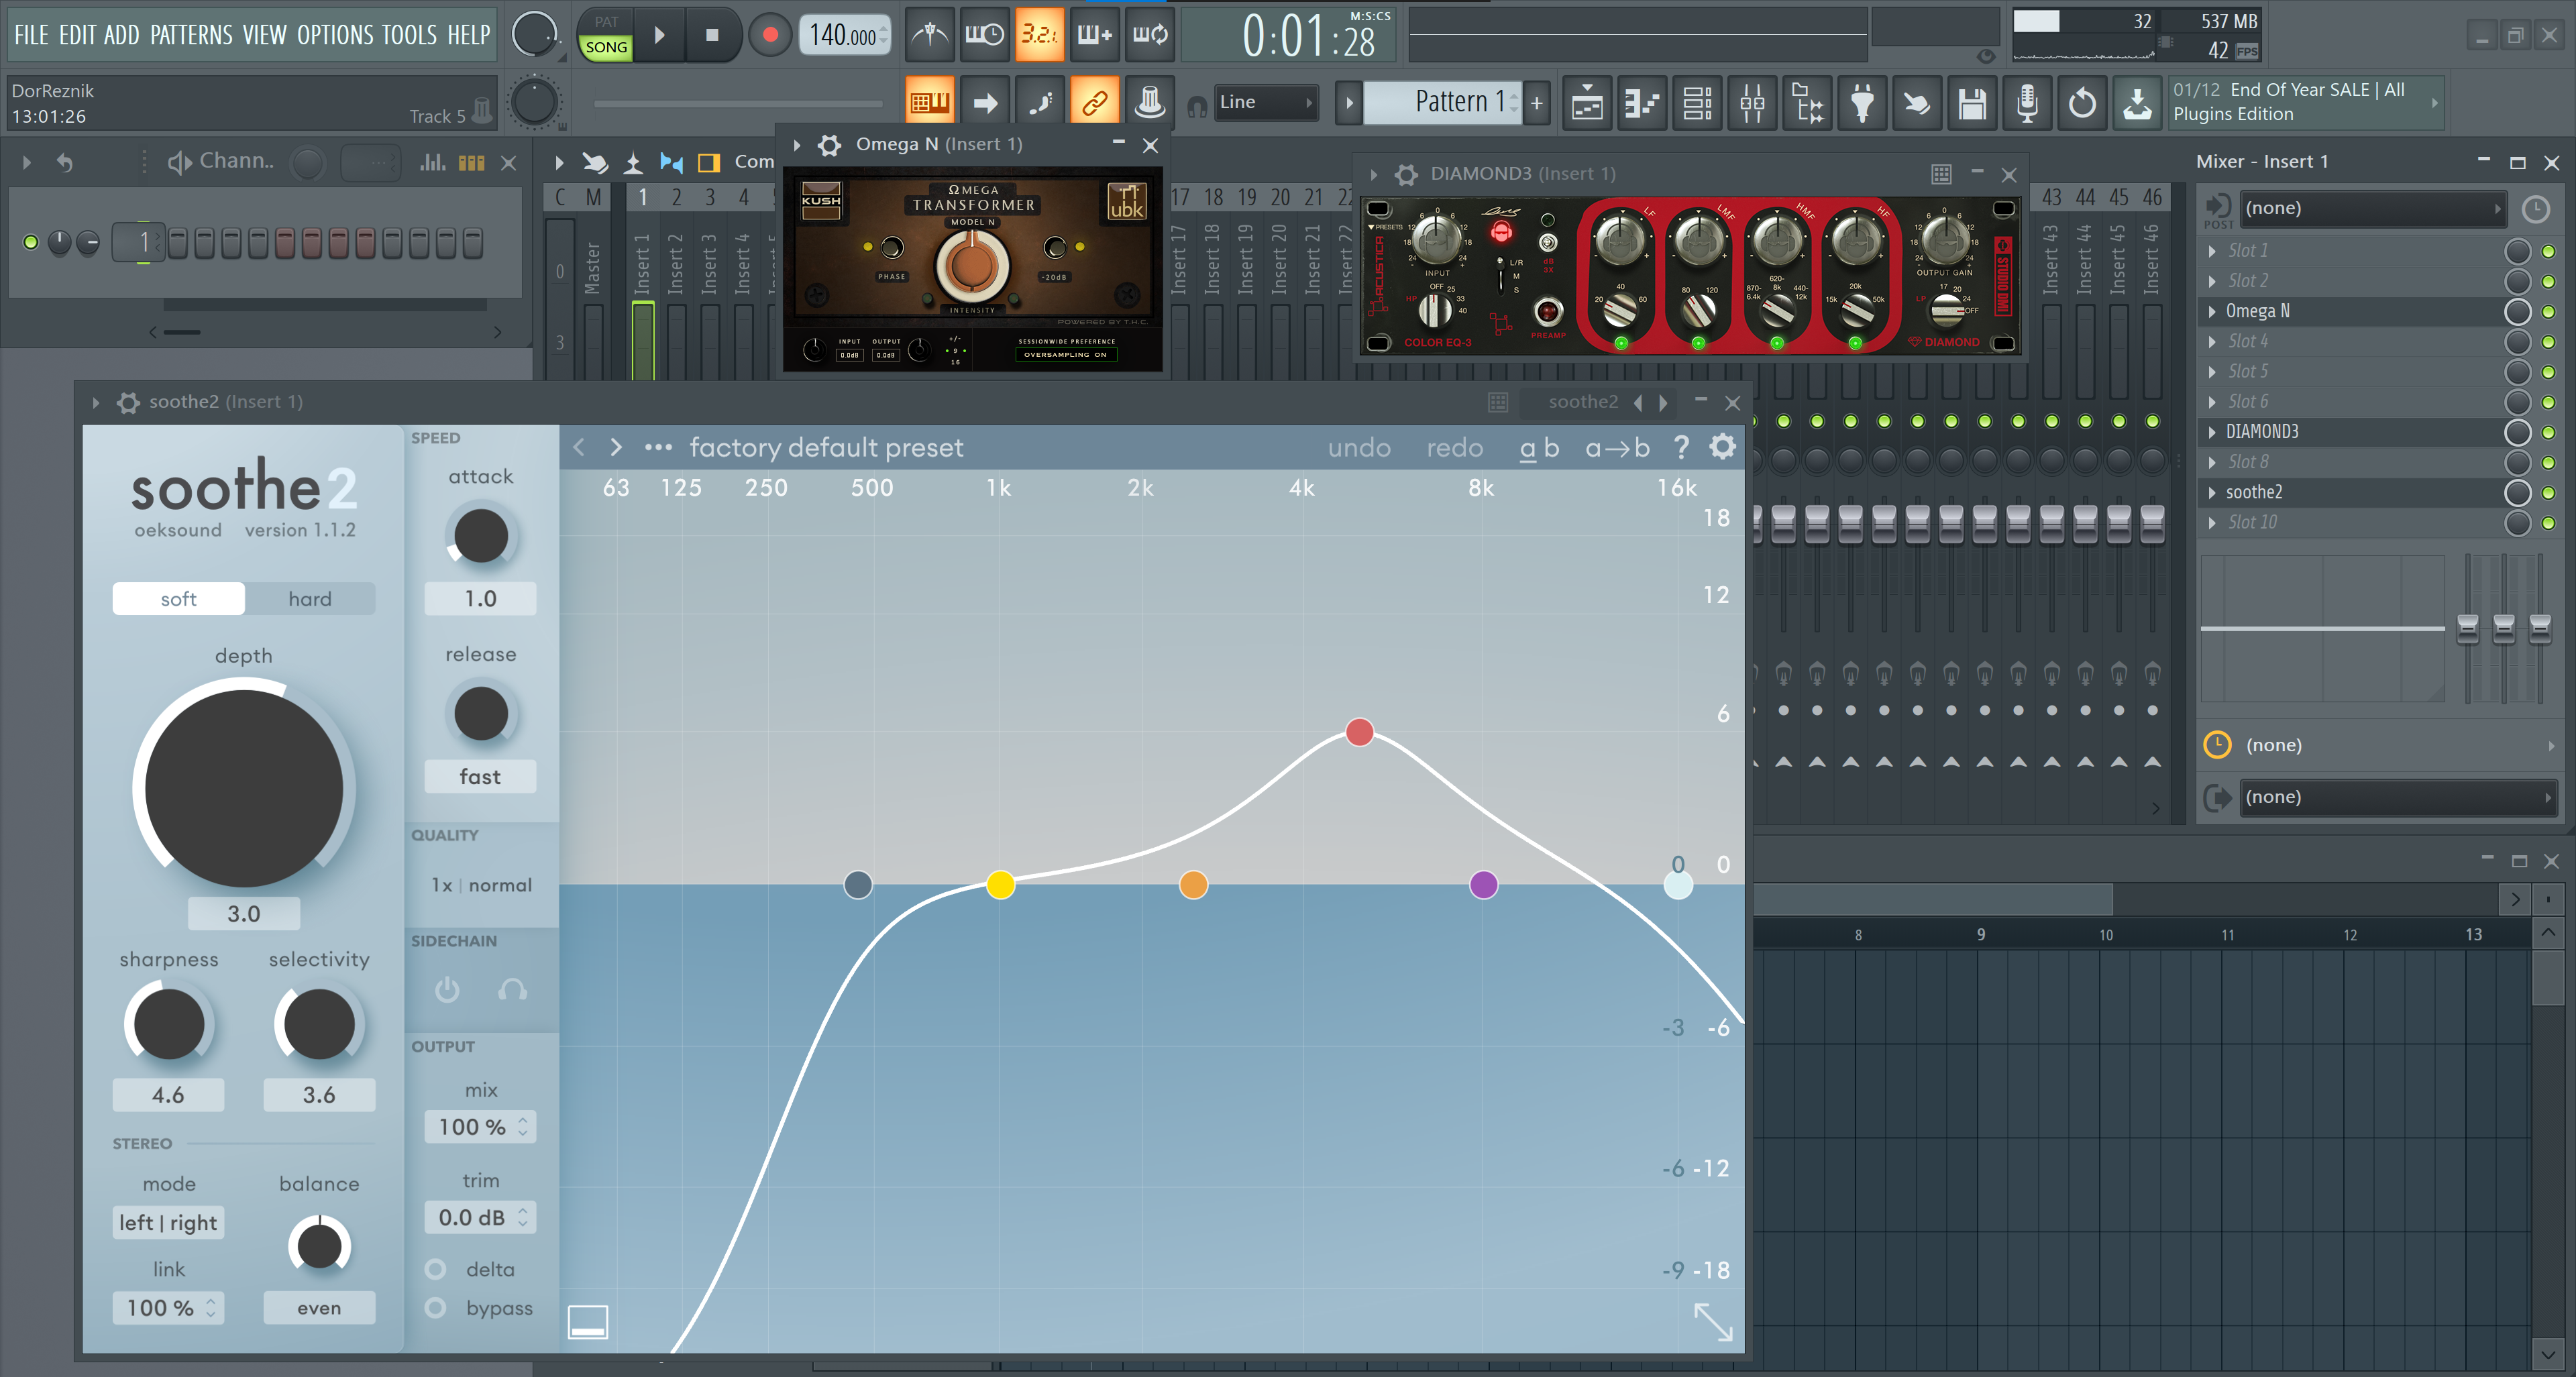Click the a b compare button
2576x1377 pixels.
coord(1539,448)
